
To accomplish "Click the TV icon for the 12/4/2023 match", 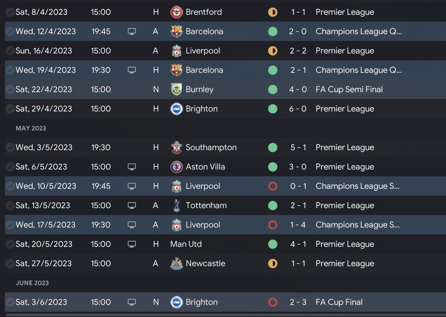I will click(132, 31).
